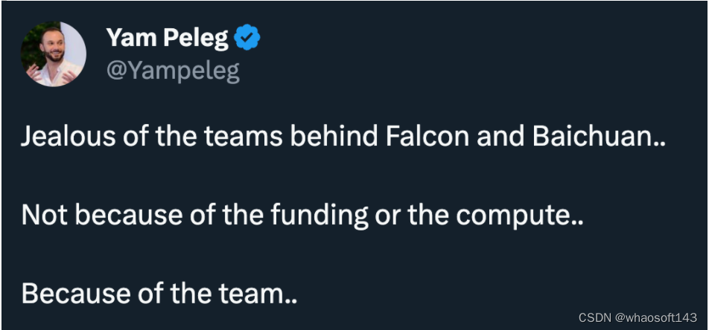
Task: Click Yam Peleg's profile avatar photo
Action: click(54, 54)
